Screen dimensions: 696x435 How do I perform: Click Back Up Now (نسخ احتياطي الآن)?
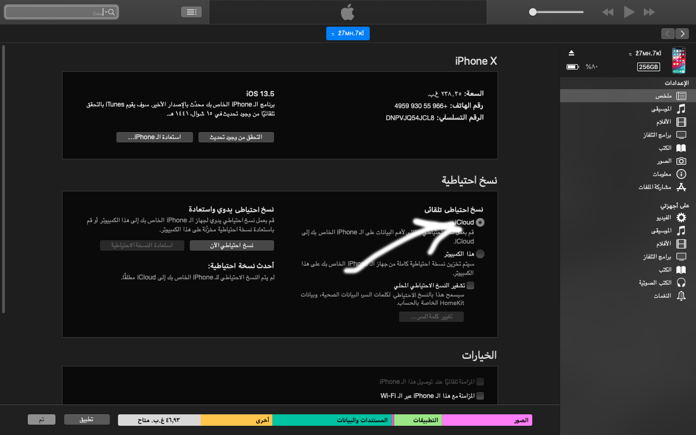click(x=232, y=245)
